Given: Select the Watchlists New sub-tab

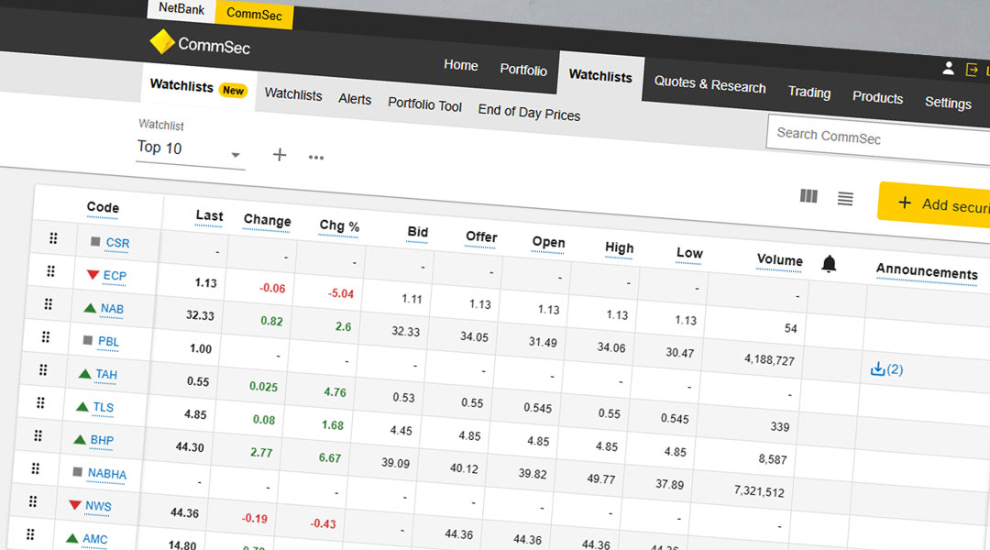Looking at the screenshot, I should coord(198,87).
